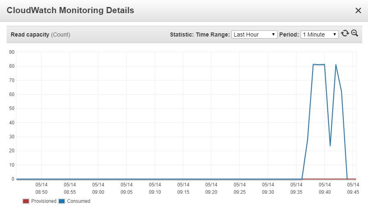Click the Consumed legend label

[79, 201]
